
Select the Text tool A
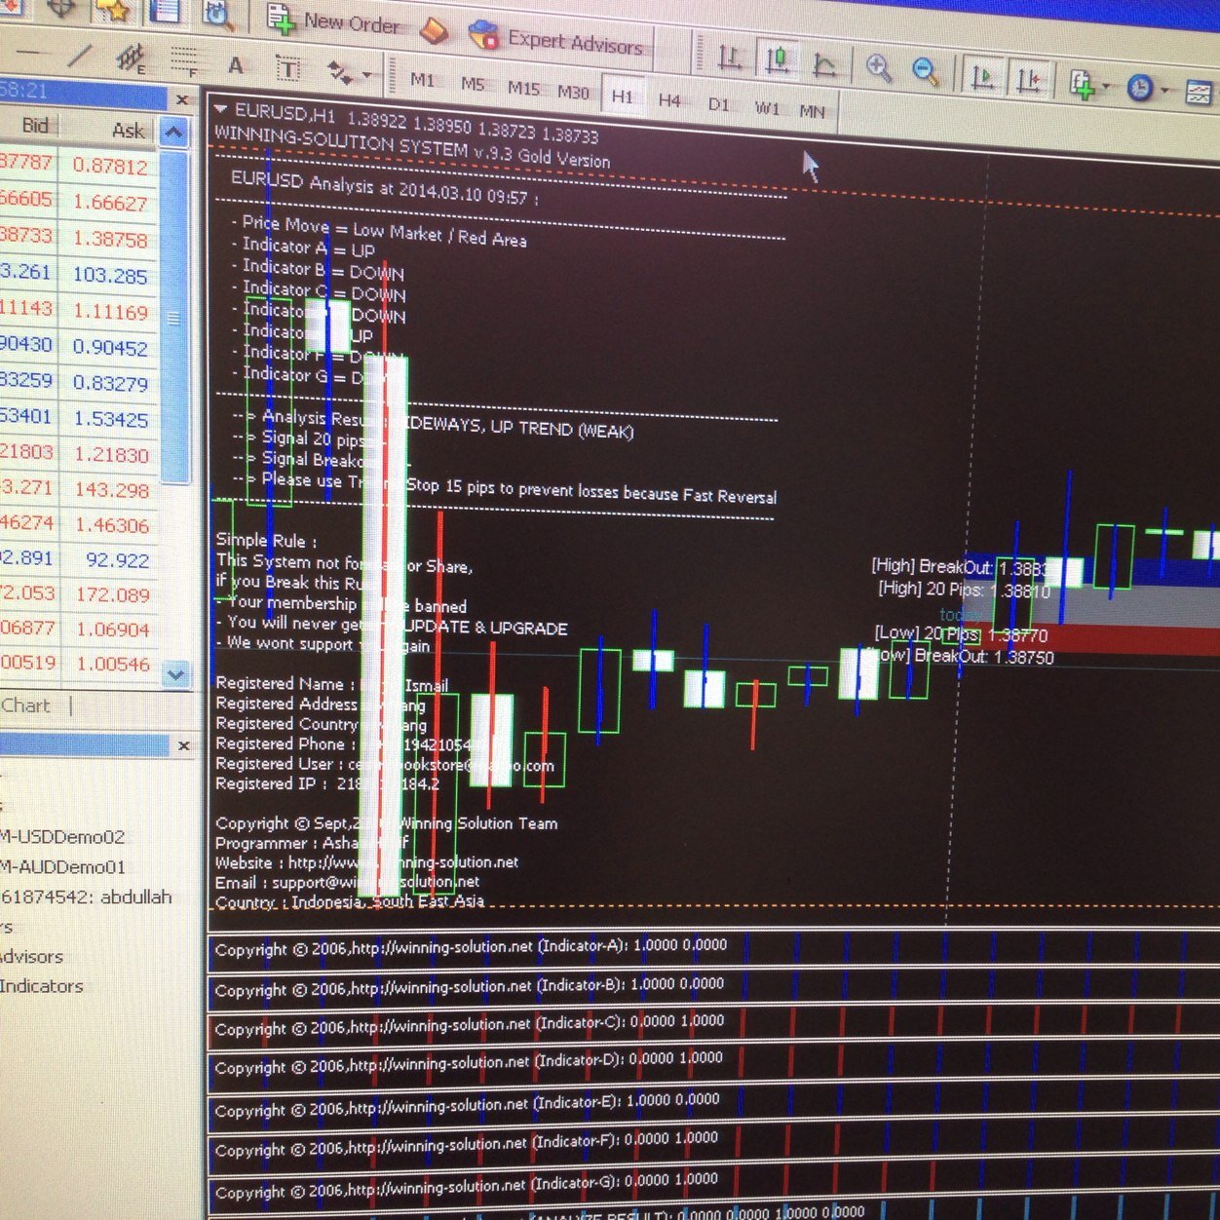[x=235, y=65]
